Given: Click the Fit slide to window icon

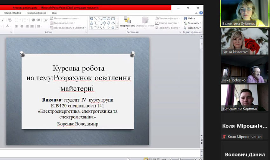Looking at the screenshot, I should pyautogui.click(x=200, y=159).
